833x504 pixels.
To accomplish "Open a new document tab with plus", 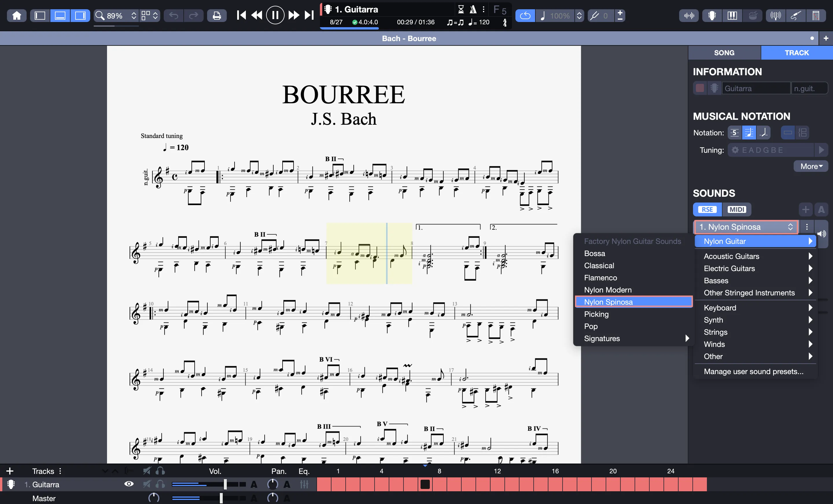I will (x=826, y=38).
